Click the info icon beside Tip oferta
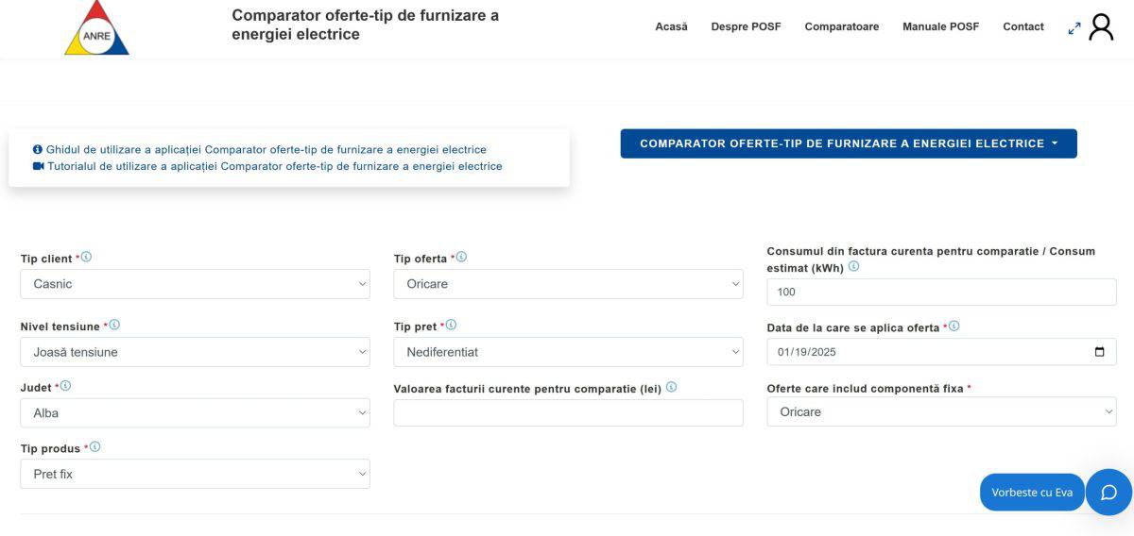 [x=461, y=257]
